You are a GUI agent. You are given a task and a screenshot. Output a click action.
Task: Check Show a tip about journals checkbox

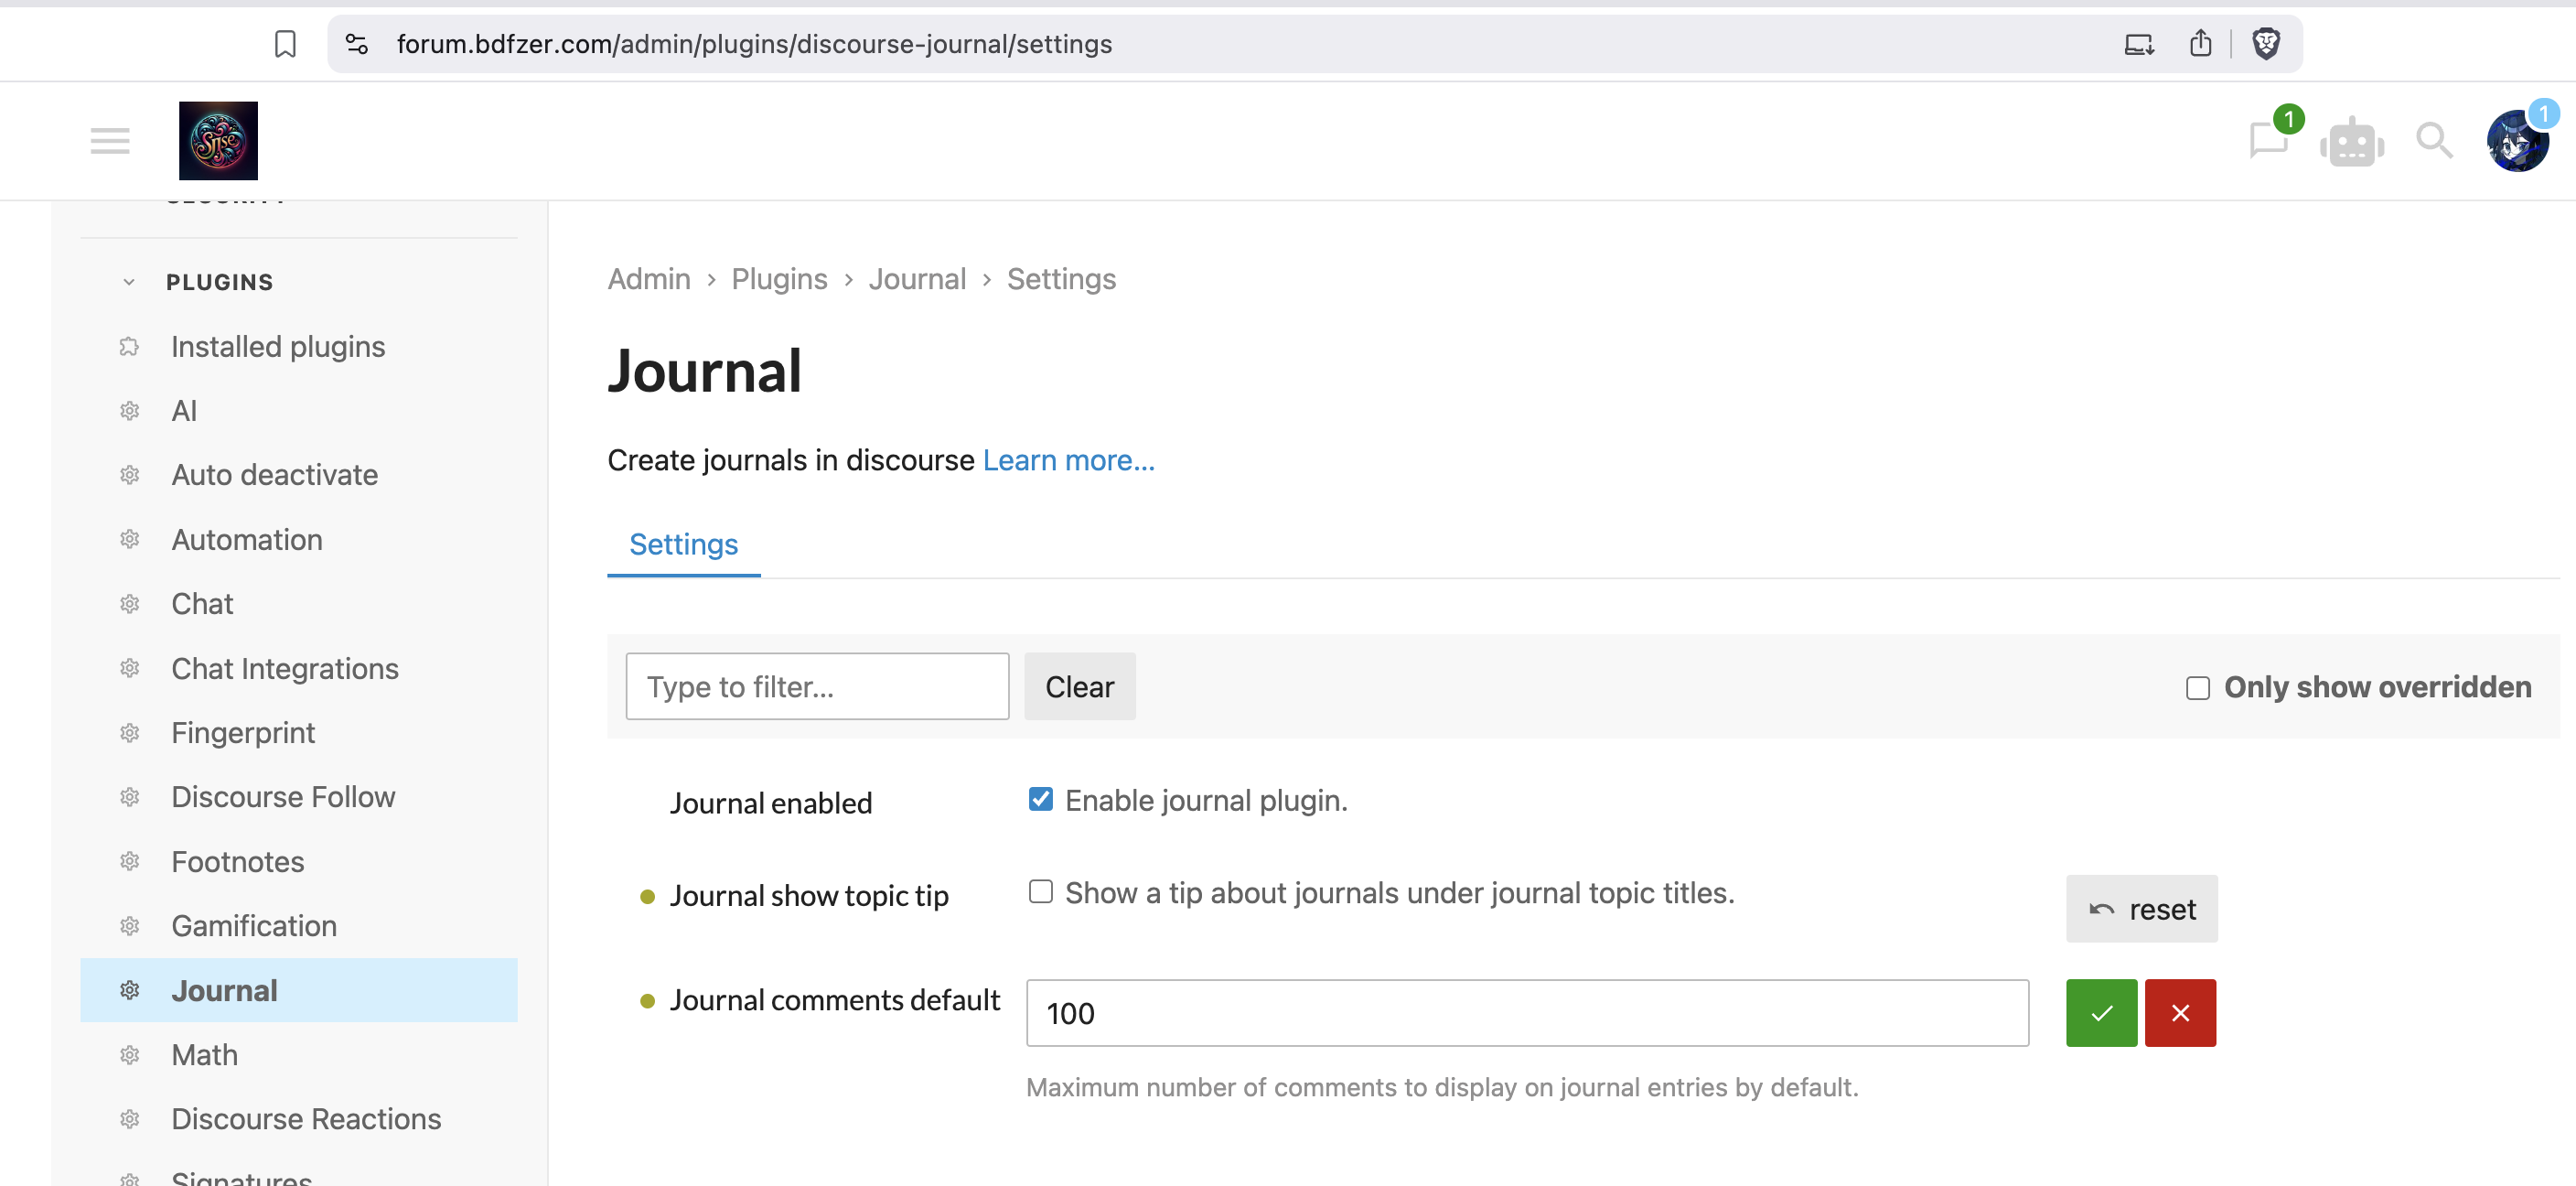pos(1040,891)
